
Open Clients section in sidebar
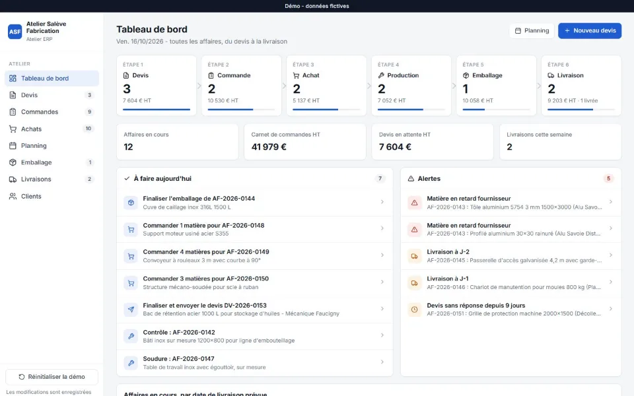[x=52, y=197]
